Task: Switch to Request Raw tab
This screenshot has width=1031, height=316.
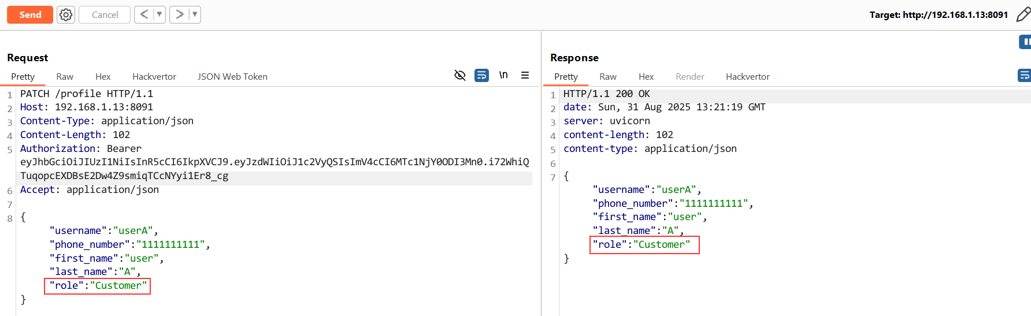Action: (65, 77)
